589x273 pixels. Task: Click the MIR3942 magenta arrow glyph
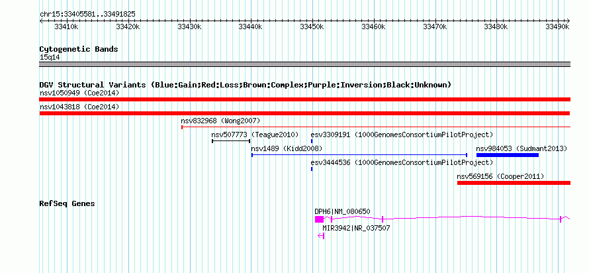click(321, 236)
